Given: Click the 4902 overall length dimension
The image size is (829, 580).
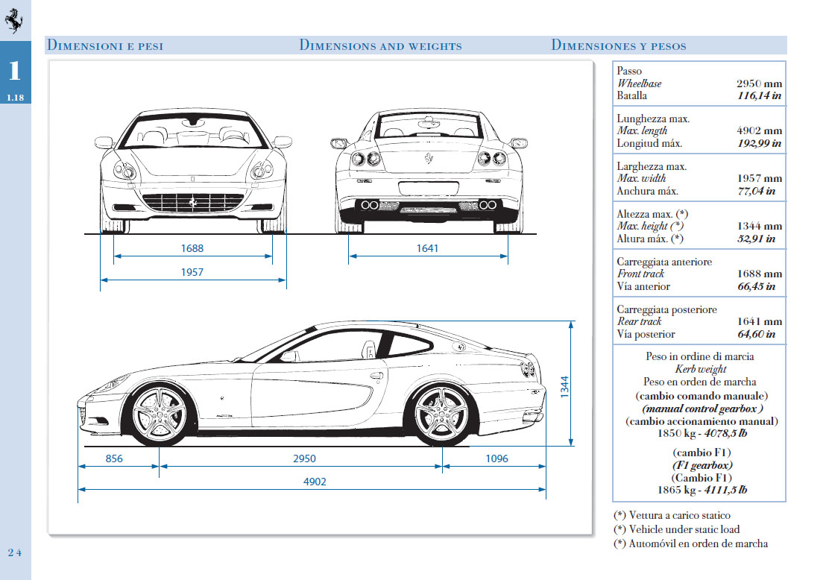Looking at the screenshot, I should (315, 482).
